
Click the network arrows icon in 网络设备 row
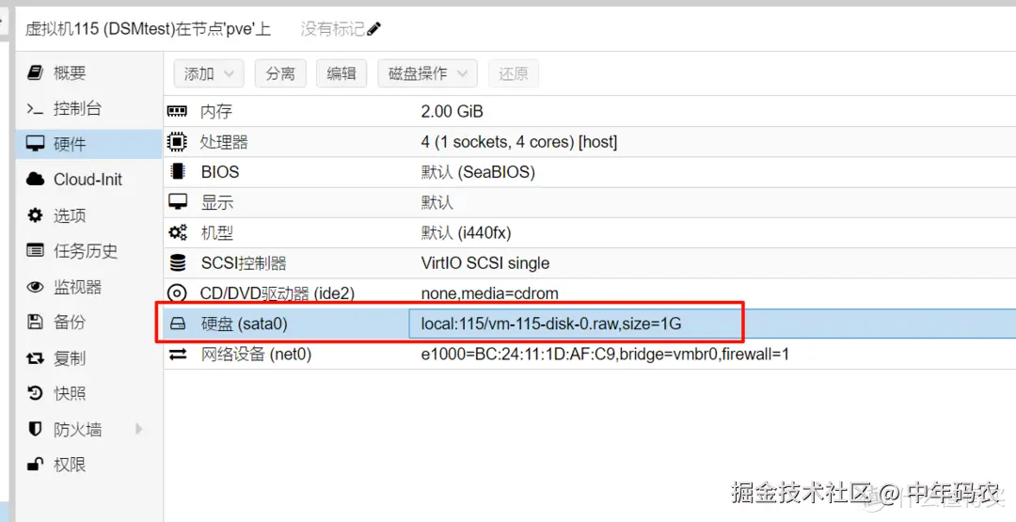[177, 355]
